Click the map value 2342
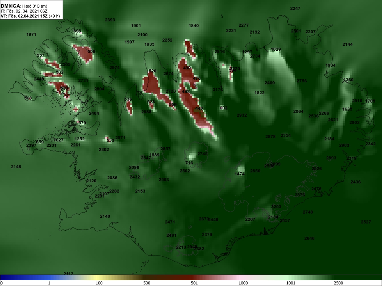 point(371,144)
